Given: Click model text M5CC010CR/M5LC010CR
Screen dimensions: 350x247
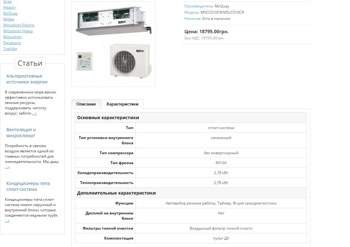Looking at the screenshot, I should point(222,12).
